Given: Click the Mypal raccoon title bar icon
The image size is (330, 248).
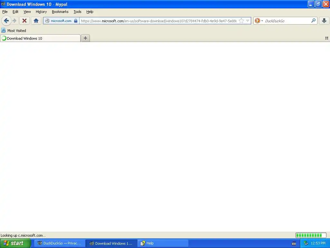Looking at the screenshot, I should pos(3,4).
